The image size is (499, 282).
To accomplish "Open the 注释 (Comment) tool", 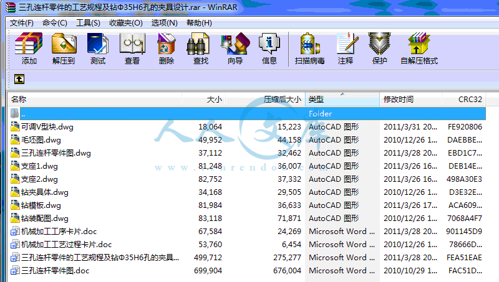I will pyautogui.click(x=347, y=44).
